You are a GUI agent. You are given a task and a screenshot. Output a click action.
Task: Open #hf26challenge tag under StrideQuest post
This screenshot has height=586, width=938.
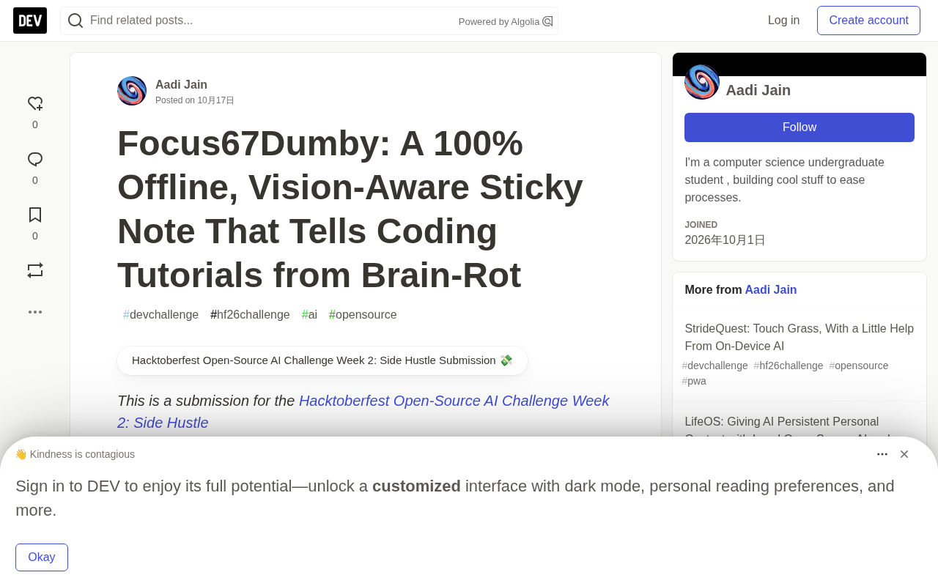point(789,366)
